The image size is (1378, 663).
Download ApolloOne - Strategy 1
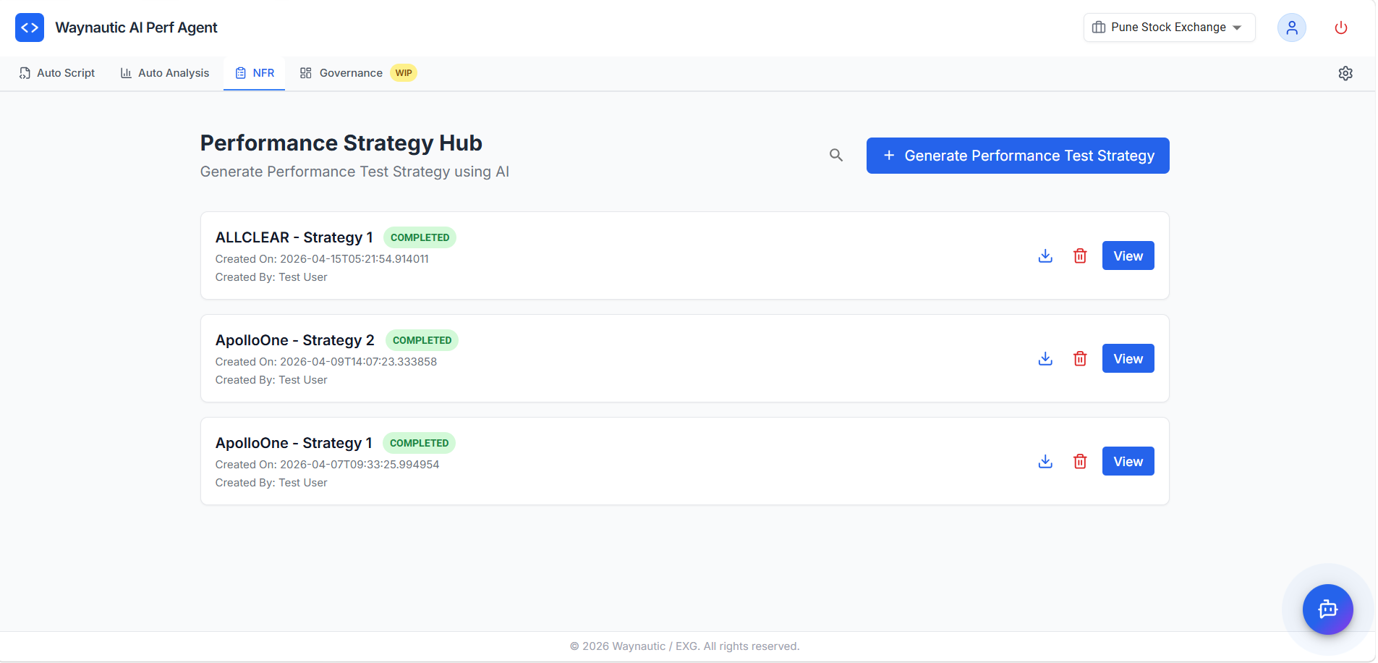point(1045,461)
